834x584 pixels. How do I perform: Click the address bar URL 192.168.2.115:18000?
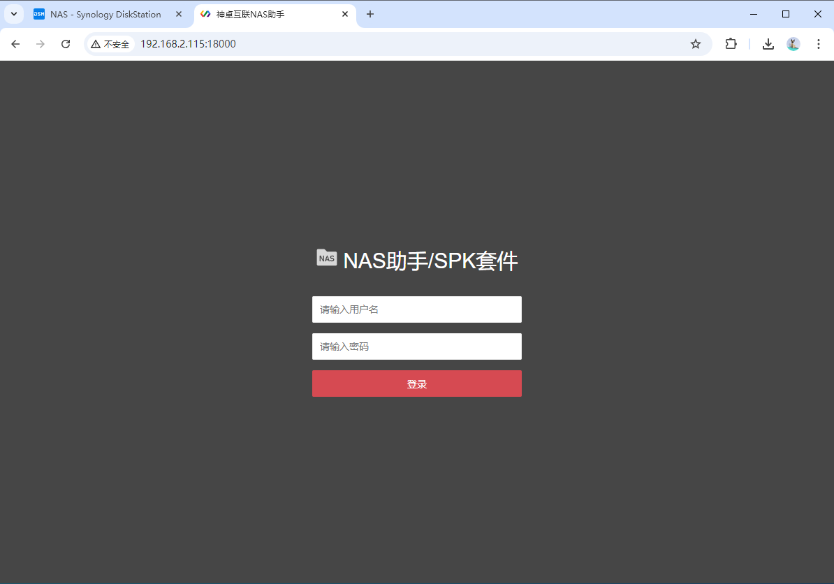pyautogui.click(x=189, y=44)
